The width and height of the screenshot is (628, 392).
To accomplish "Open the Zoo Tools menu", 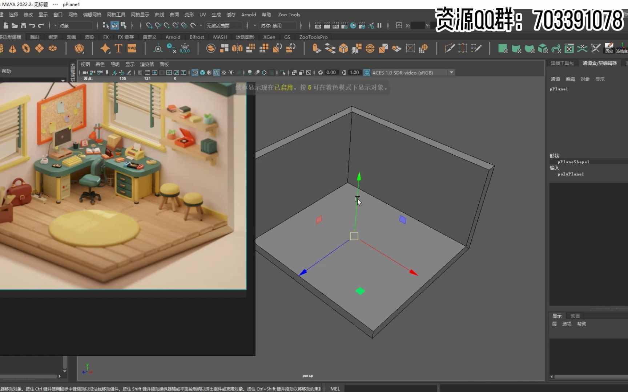I will 289,15.
